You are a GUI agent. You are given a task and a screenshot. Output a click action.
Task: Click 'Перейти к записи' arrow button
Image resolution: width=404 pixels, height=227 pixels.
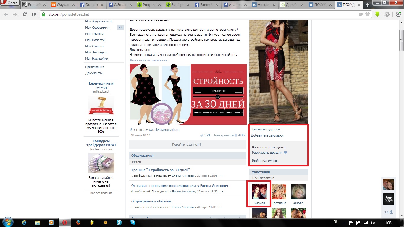[x=187, y=145]
